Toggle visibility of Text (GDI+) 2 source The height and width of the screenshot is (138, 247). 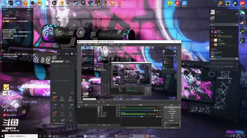coord(117,112)
